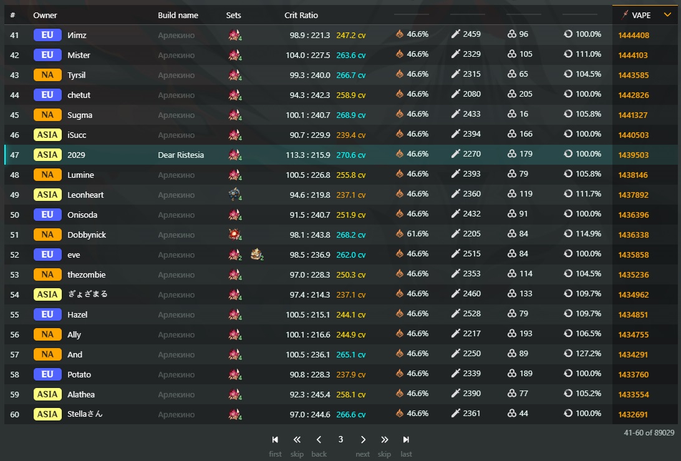
Task: Click the Pyro damage icon in Иimz's row
Action: coord(400,35)
